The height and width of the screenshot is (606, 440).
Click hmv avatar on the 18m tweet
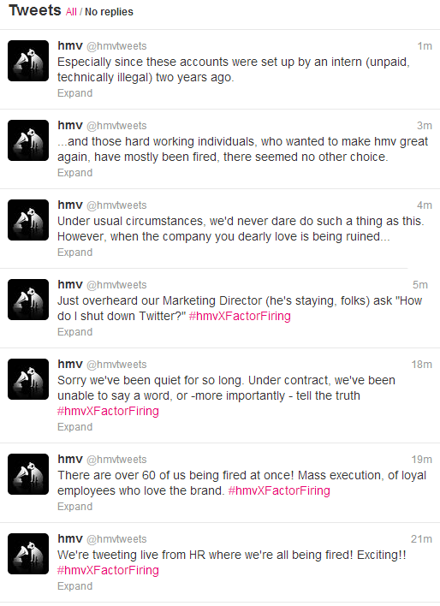pyautogui.click(x=28, y=379)
